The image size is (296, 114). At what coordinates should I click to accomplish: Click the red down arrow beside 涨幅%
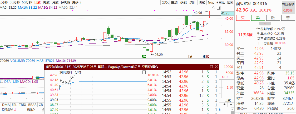[15, 110]
